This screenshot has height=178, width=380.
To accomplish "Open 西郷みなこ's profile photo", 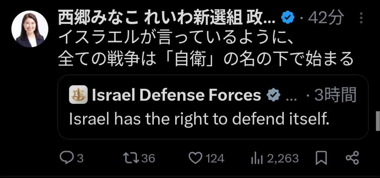I will 30,29.
